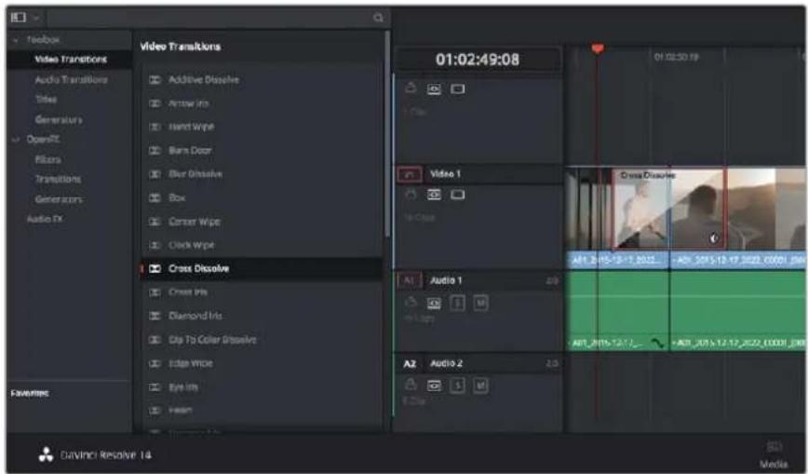Click the Arrow Iris transition icon
Screen dimensions: 808x474
point(155,103)
